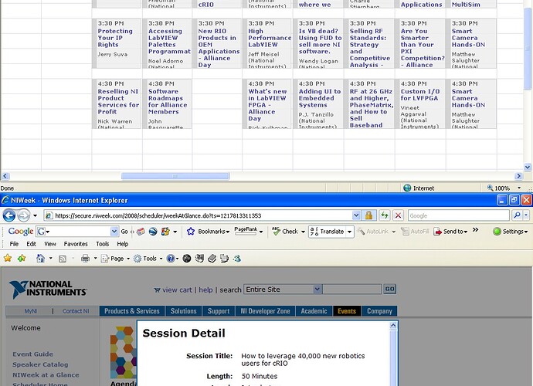Click the AutoFill icon in Google toolbar
The height and width of the screenshot is (386, 533).
pyautogui.click(x=405, y=232)
